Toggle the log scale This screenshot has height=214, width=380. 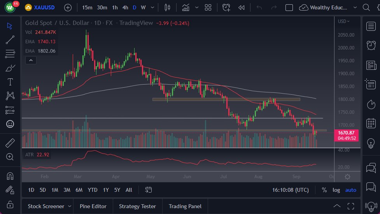click(336, 190)
